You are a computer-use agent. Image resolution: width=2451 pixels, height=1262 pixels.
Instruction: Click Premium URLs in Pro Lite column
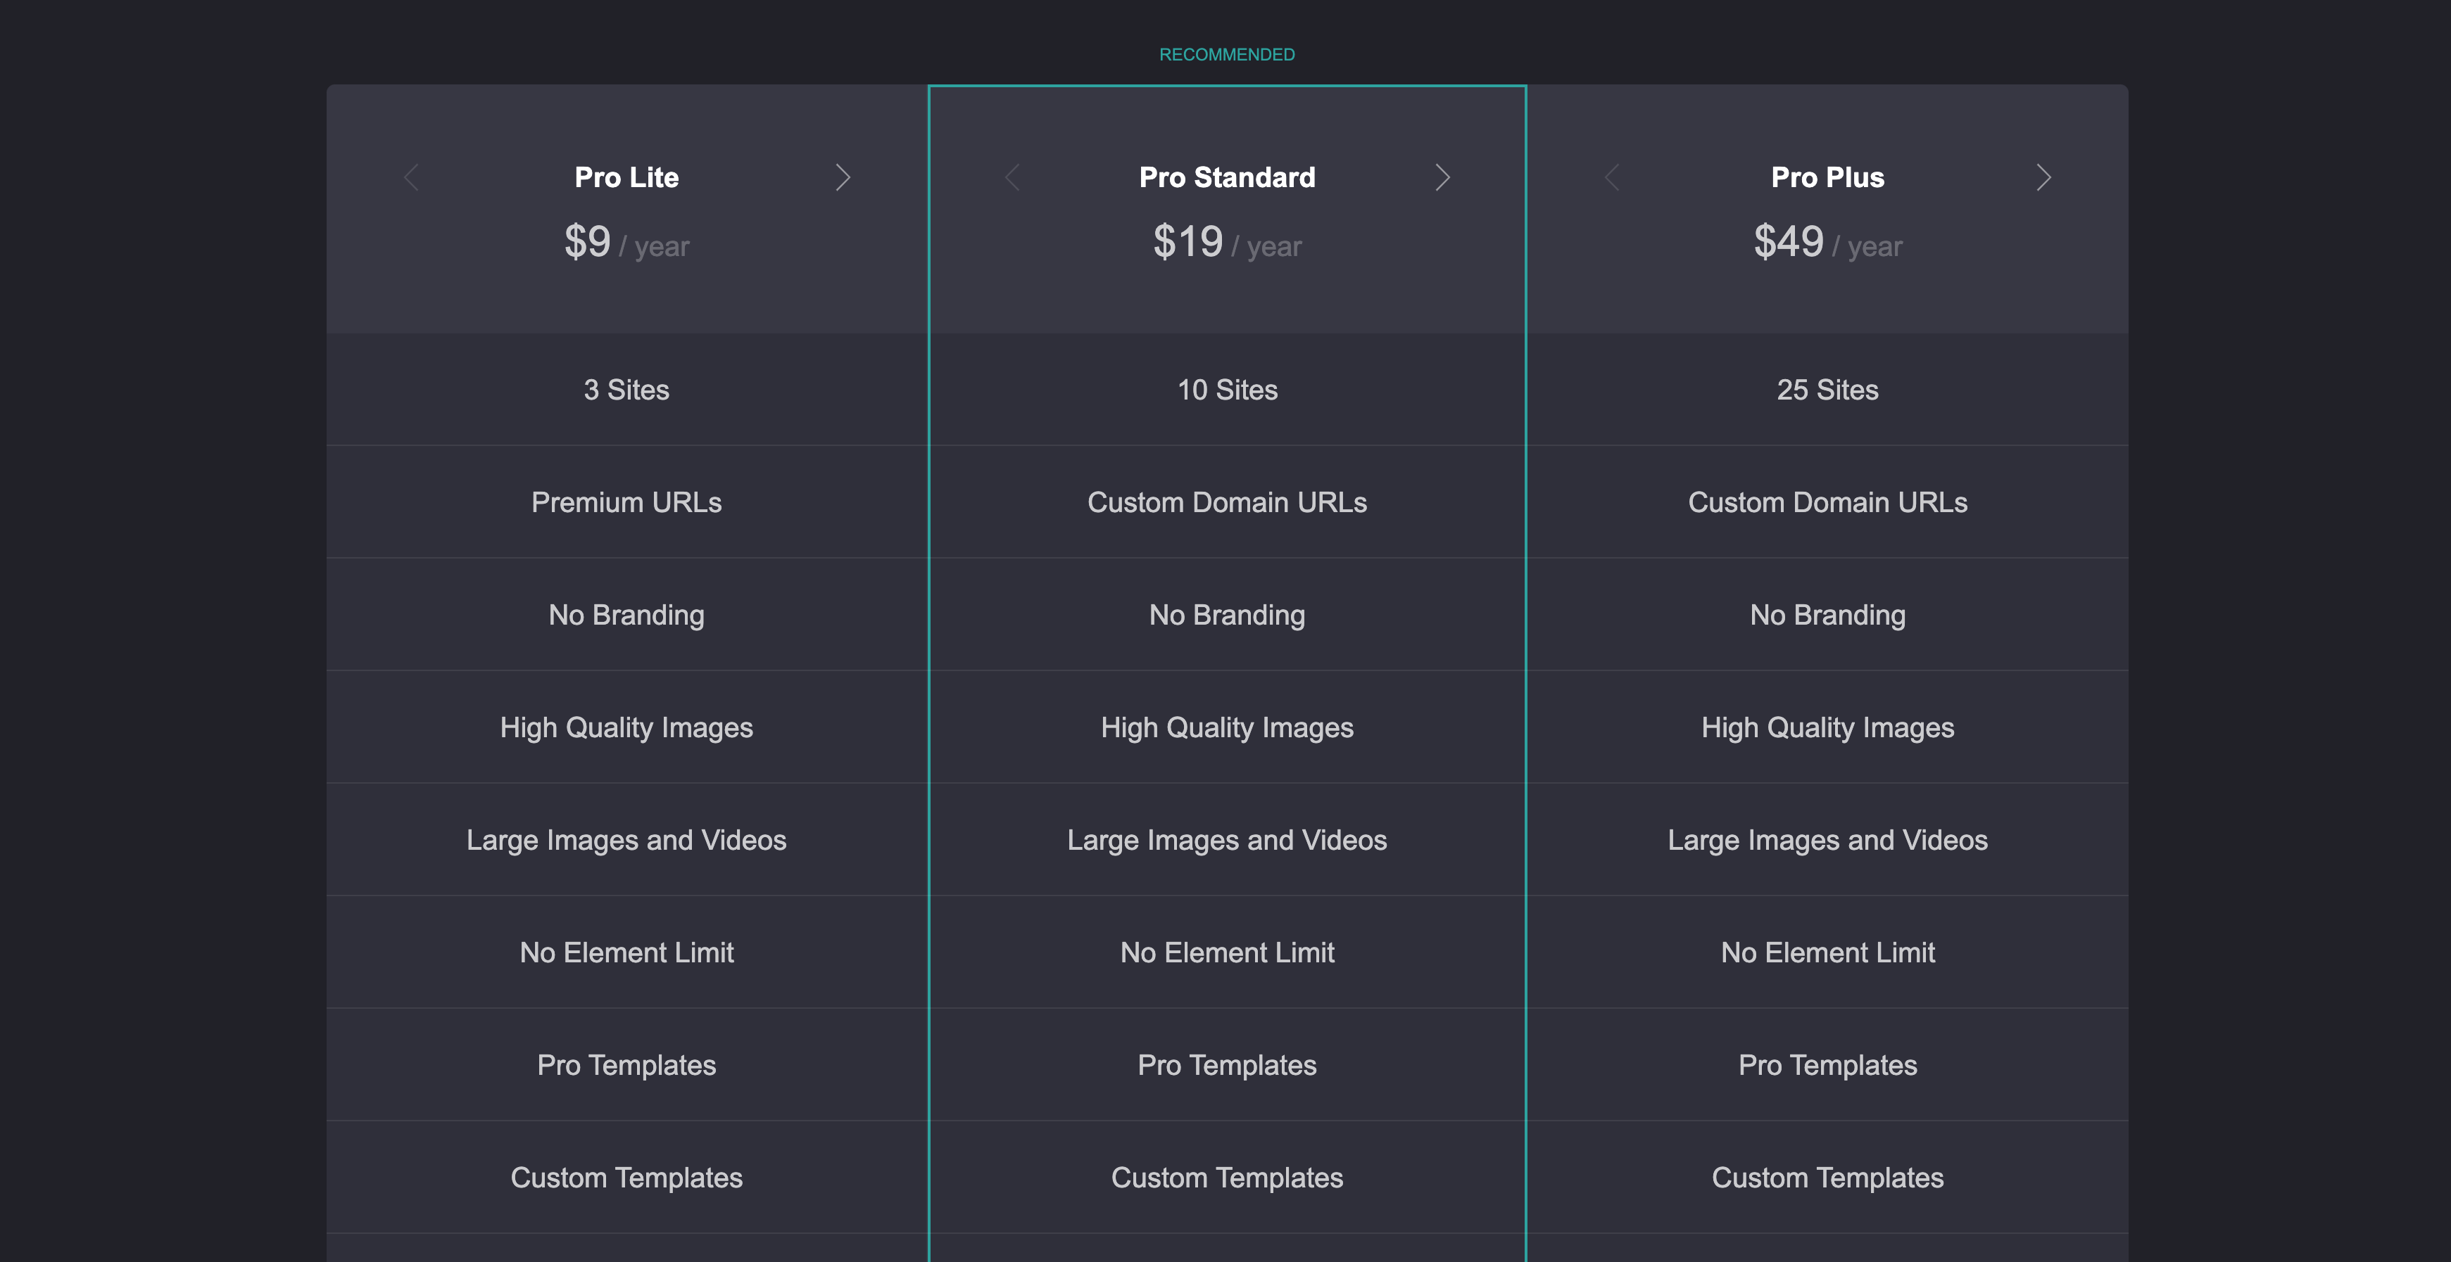pos(626,502)
